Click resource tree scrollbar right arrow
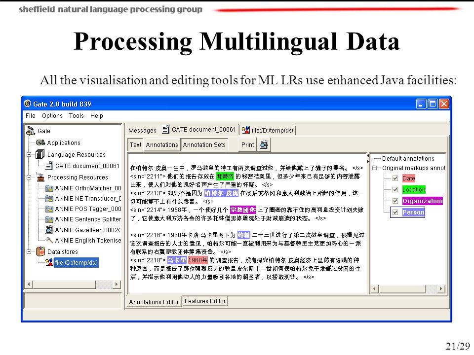The height and width of the screenshot is (355, 474). [117, 284]
